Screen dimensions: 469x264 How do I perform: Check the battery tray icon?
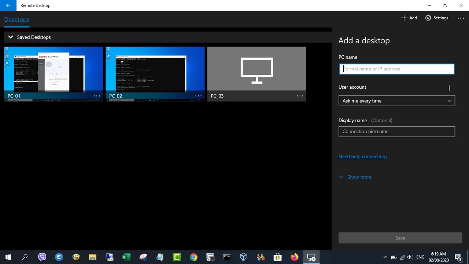pyautogui.click(x=394, y=257)
